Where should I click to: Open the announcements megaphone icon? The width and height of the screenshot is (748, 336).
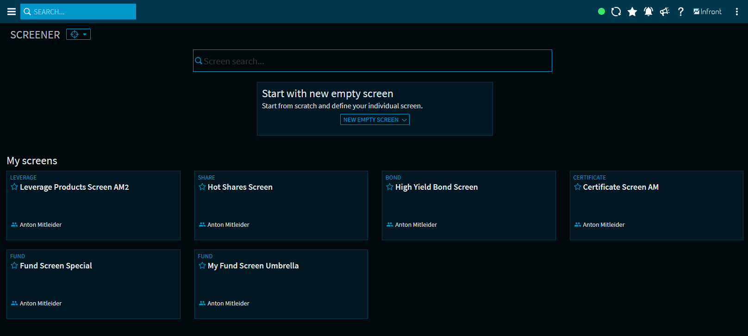click(664, 12)
